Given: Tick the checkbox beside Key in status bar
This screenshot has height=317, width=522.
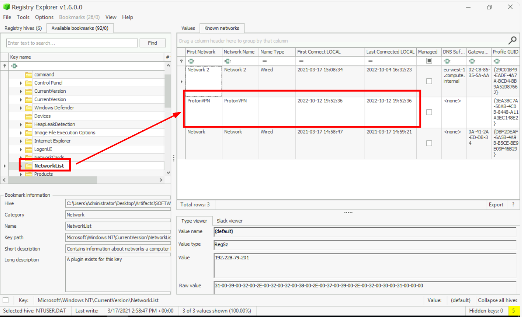Looking at the screenshot, I should click(x=6, y=300).
